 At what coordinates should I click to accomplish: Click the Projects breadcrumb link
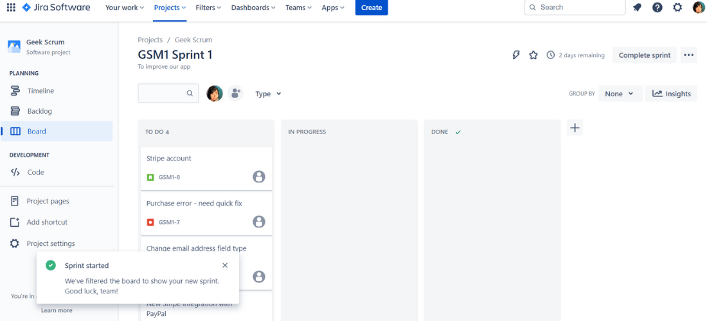[x=150, y=40]
